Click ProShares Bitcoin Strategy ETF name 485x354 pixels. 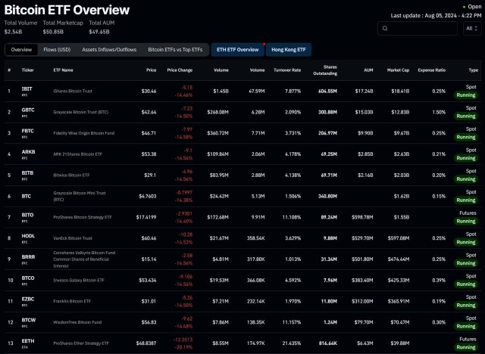click(83, 217)
